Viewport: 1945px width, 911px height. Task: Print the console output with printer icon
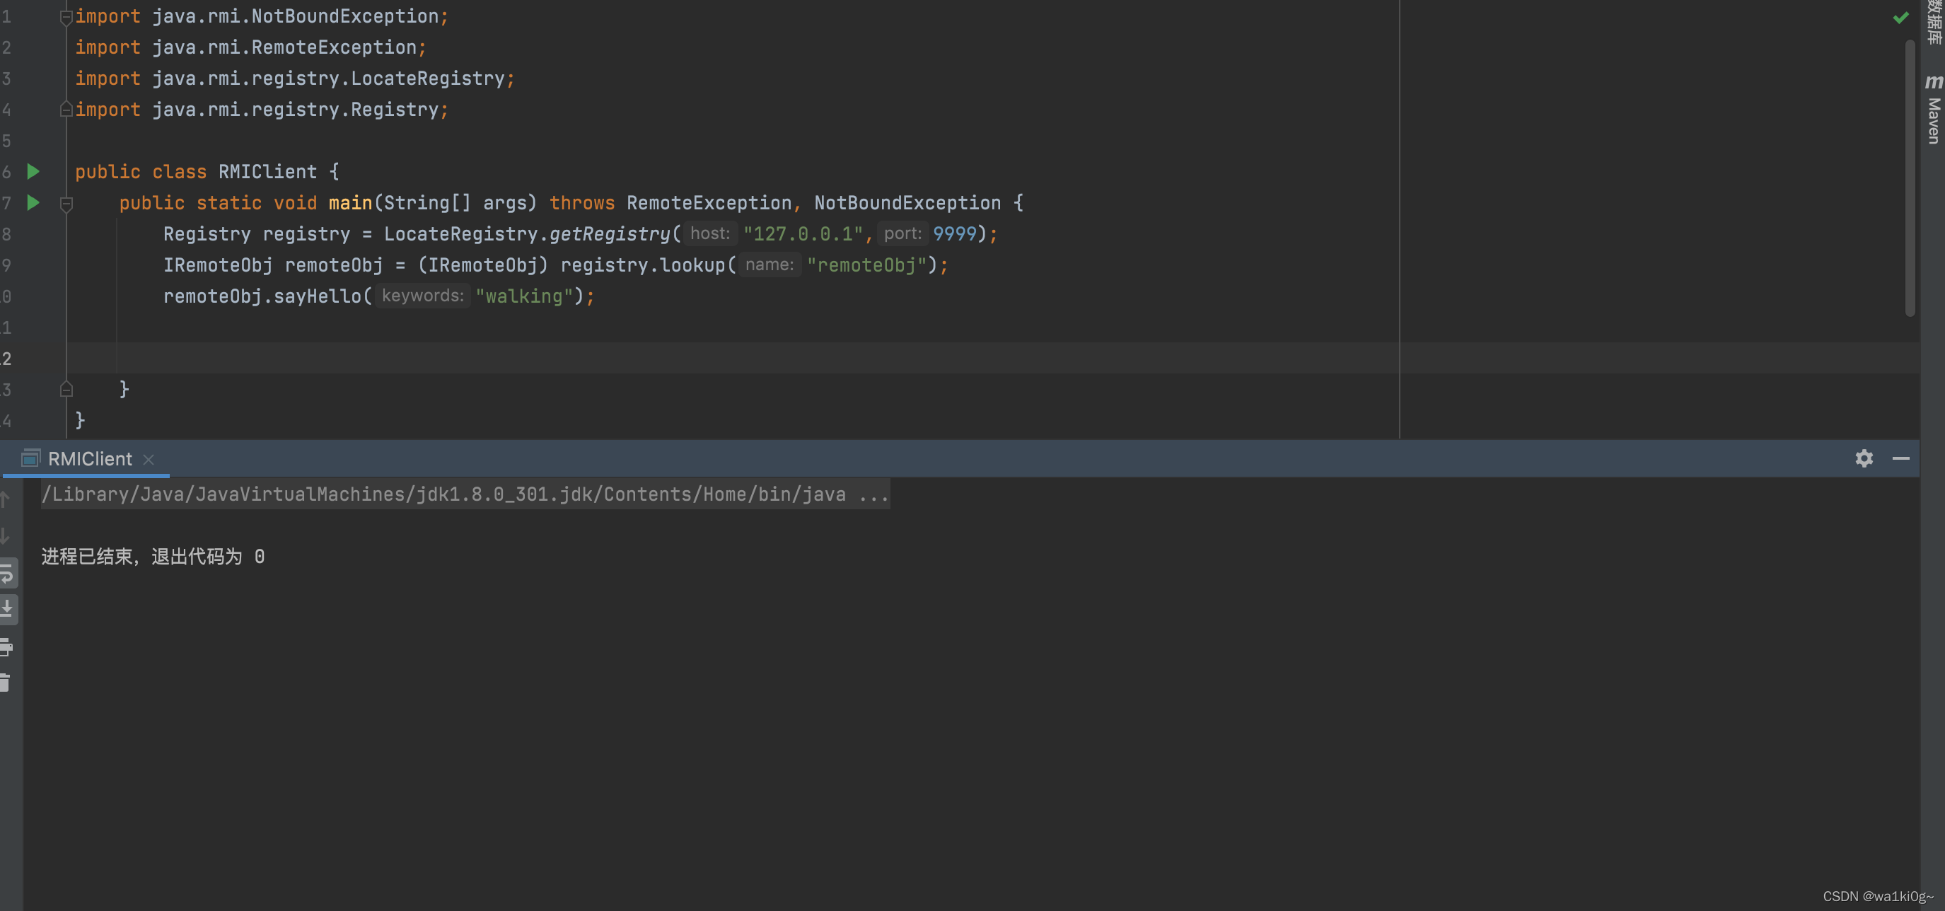pyautogui.click(x=7, y=647)
